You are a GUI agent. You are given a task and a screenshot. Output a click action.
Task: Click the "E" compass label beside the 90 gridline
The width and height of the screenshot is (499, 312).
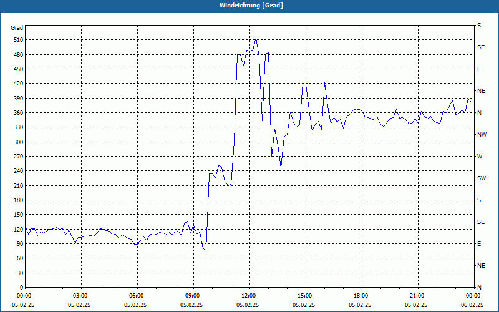tap(479, 244)
